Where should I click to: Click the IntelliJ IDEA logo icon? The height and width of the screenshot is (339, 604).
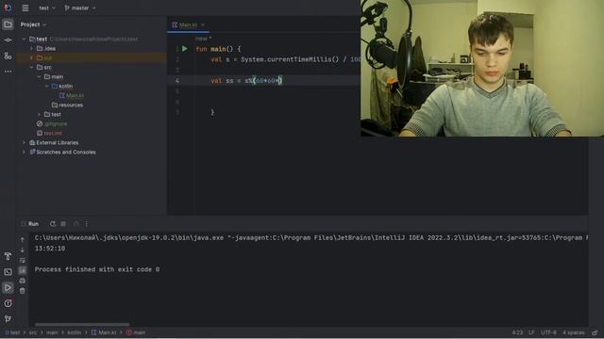pos(8,8)
